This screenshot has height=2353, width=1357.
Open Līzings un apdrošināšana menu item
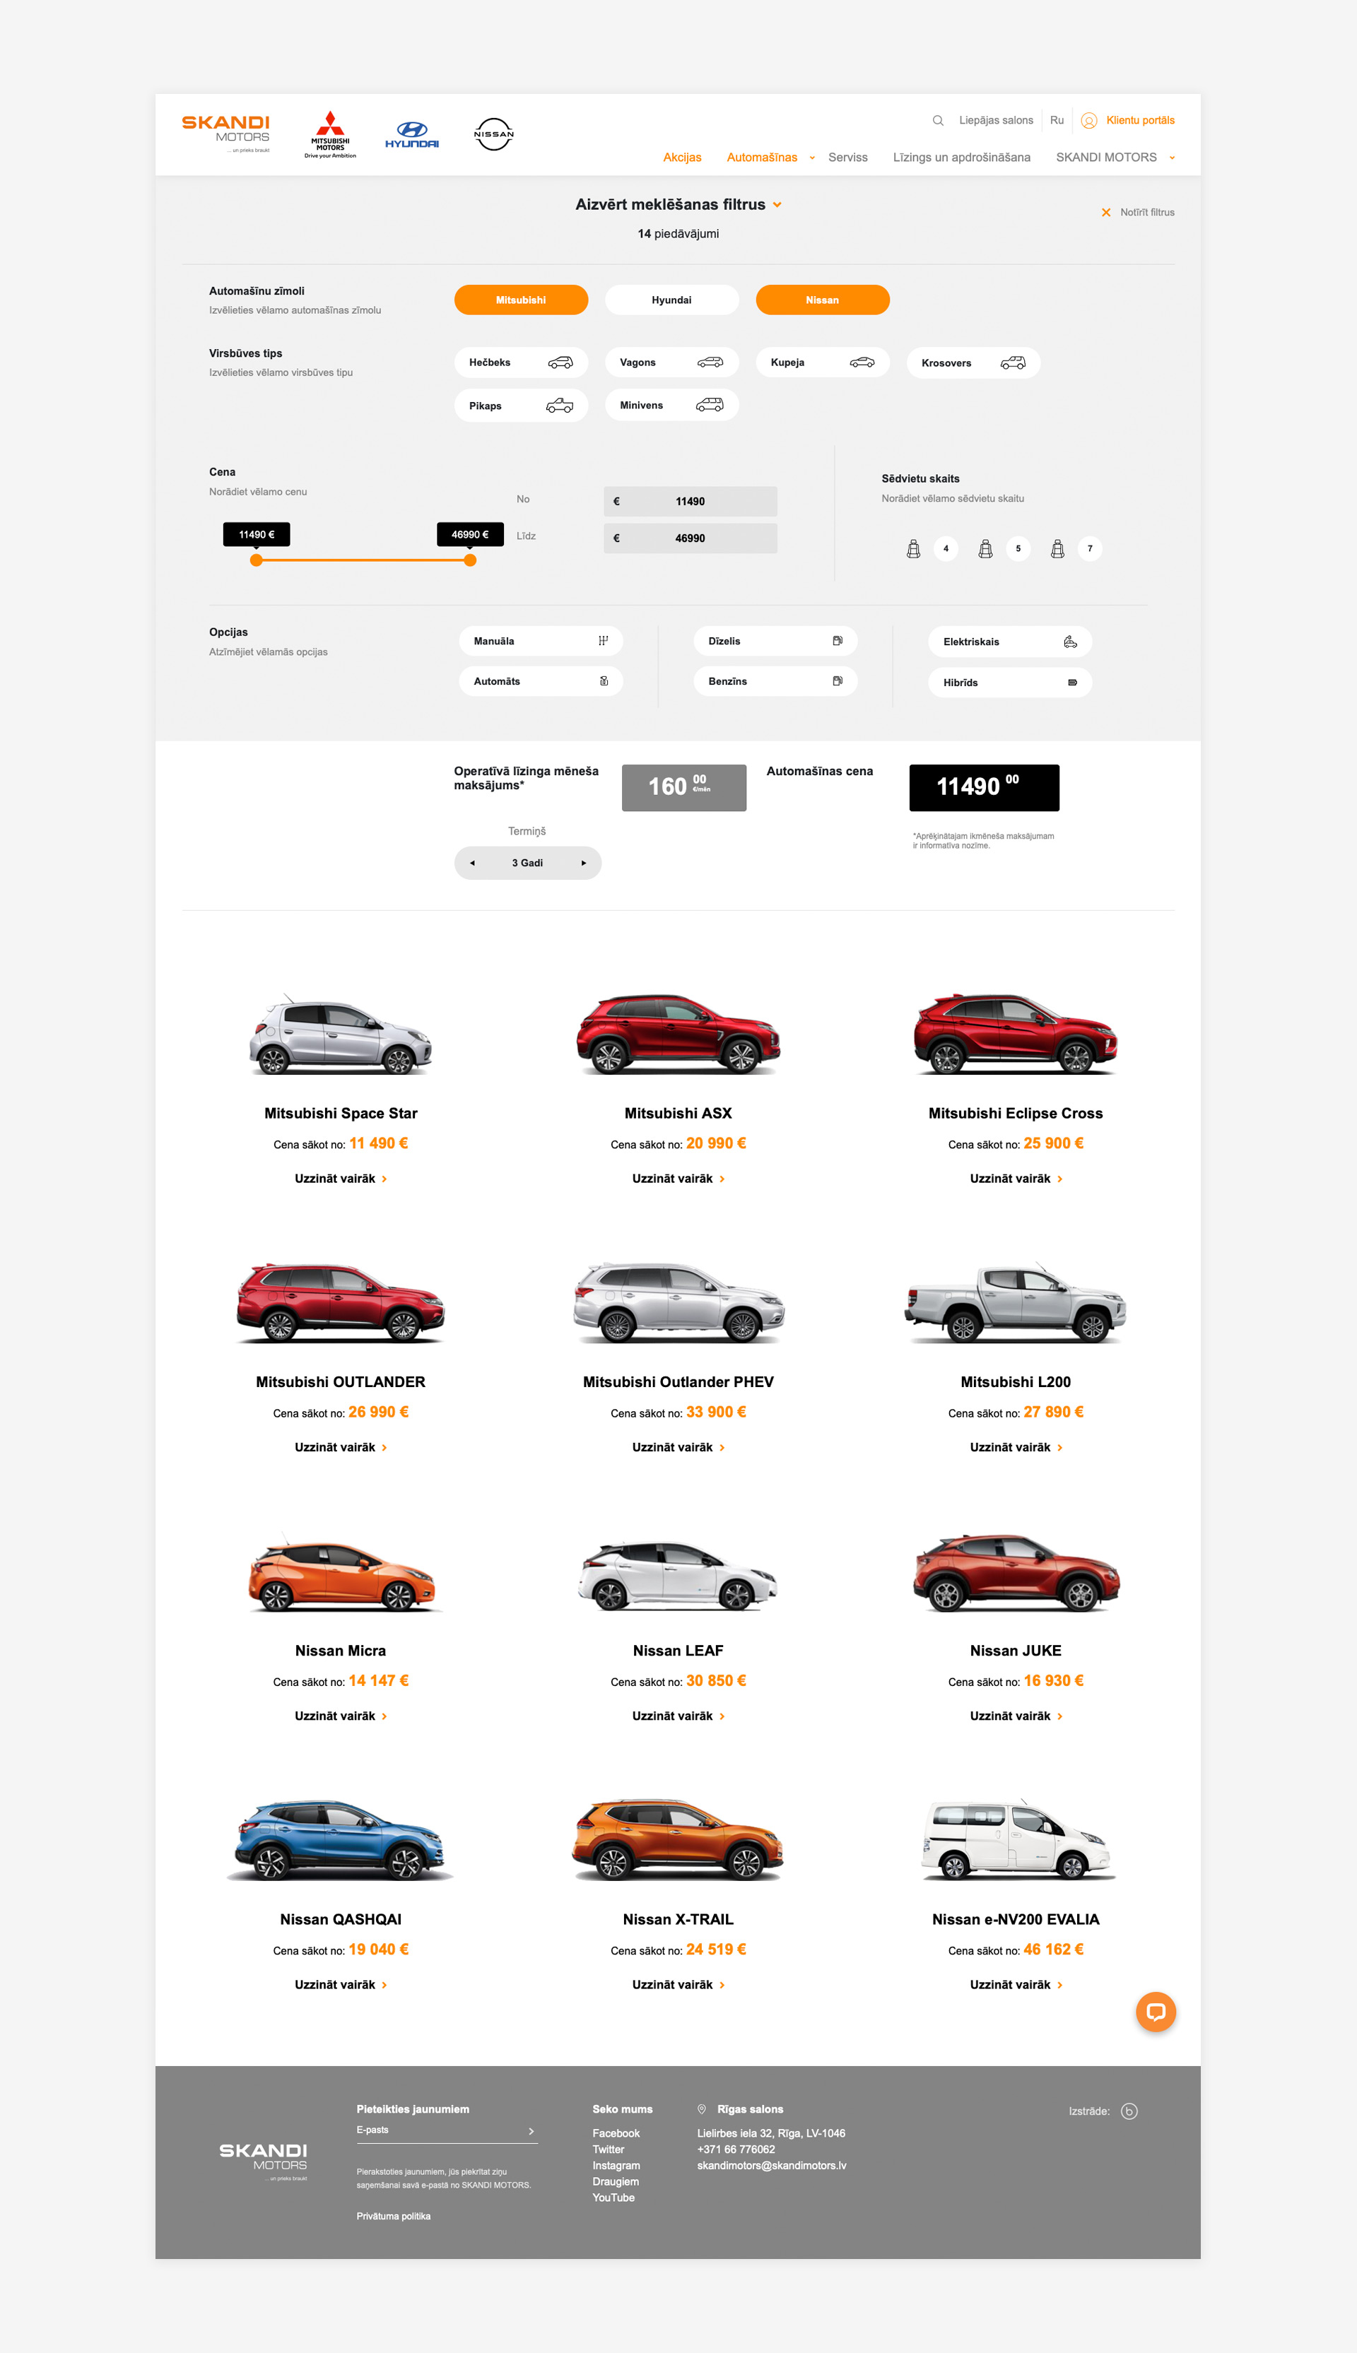coord(962,158)
